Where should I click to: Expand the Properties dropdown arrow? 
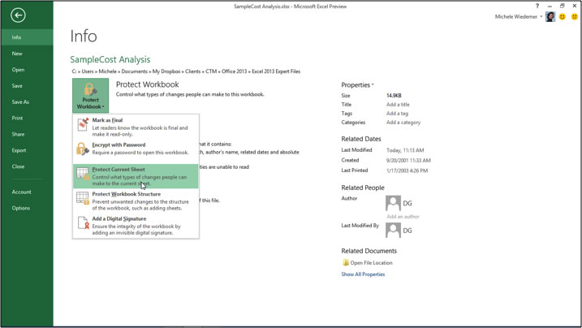[x=373, y=85]
